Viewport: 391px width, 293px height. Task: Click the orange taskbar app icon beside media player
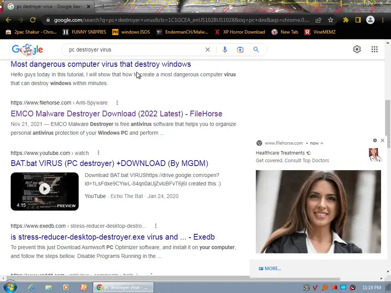(x=84, y=287)
